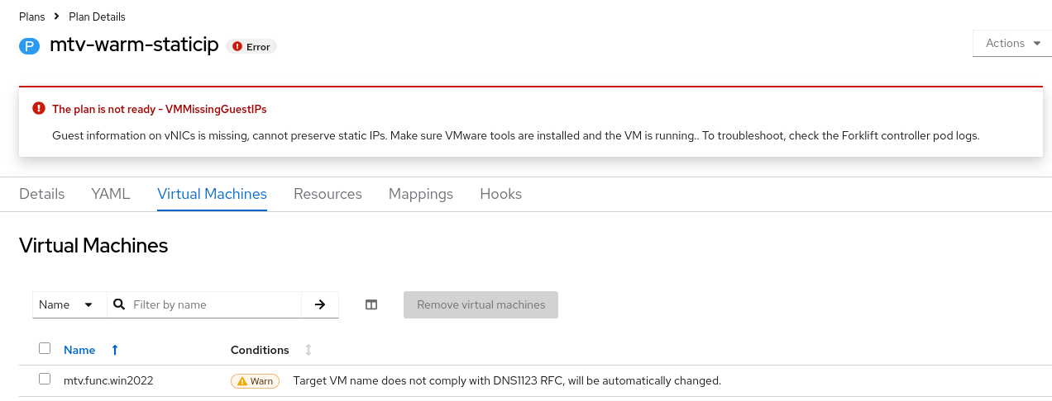Select the mtv.func.win2022 row checkbox

(x=45, y=380)
